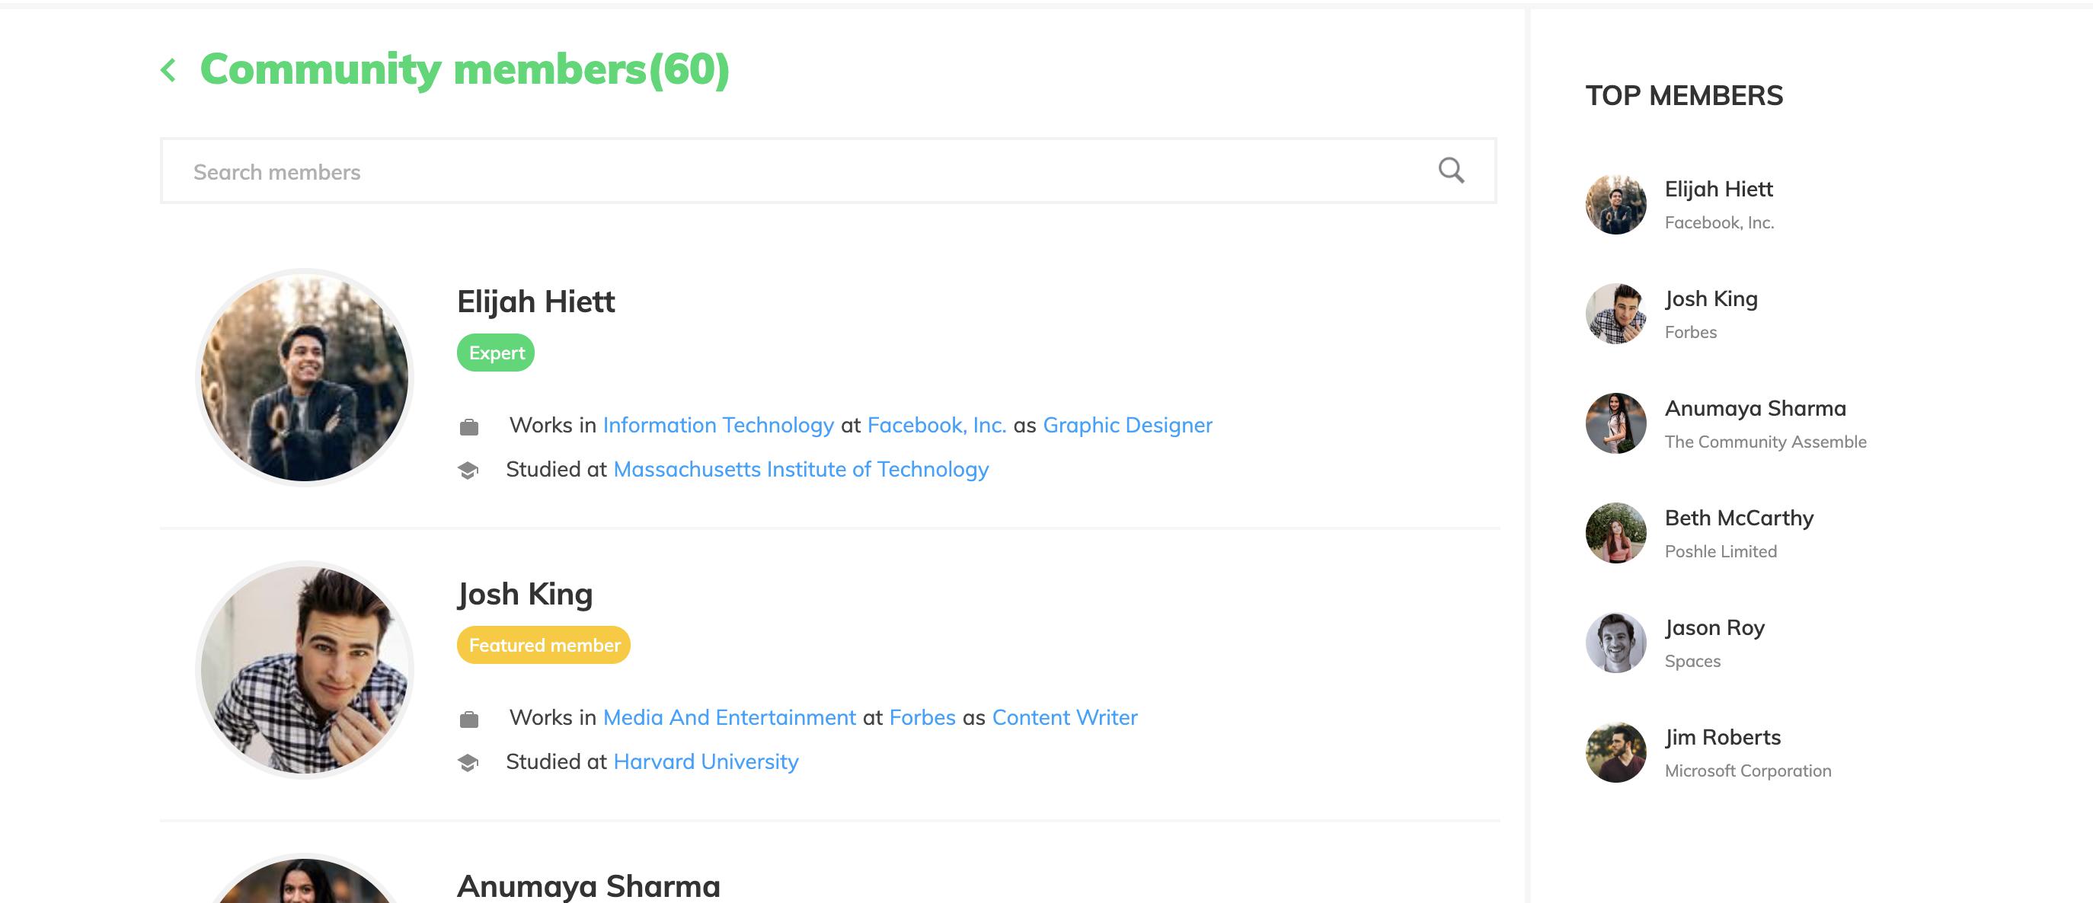Viewport: 2093px width, 903px height.
Task: Click the graduation cap icon under Elijah Hiett
Action: (468, 471)
